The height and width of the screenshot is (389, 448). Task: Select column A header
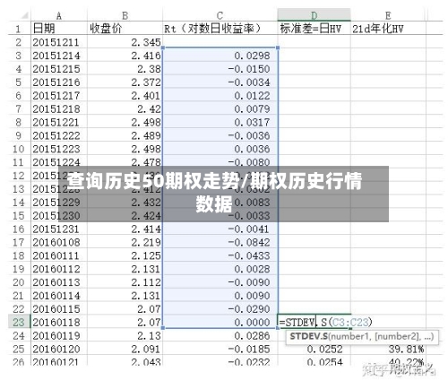click(59, 15)
